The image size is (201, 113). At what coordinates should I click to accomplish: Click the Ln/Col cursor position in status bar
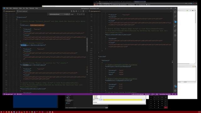coord(138,94)
